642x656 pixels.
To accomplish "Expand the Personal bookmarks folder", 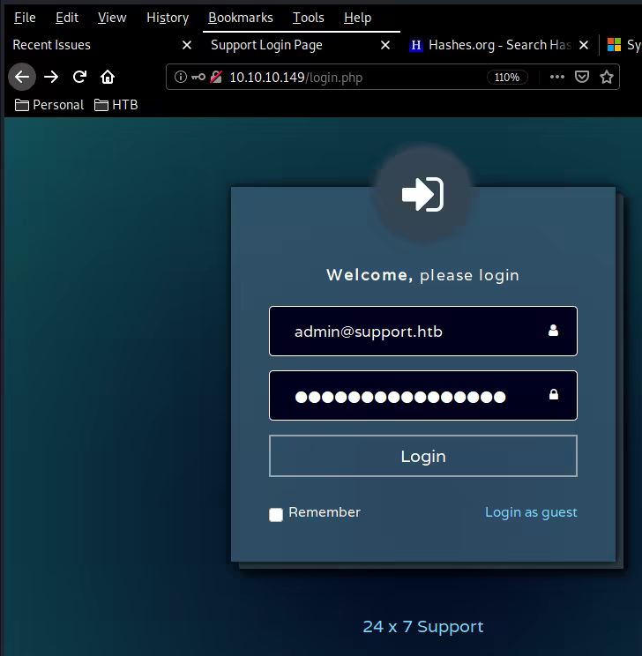I will [49, 105].
